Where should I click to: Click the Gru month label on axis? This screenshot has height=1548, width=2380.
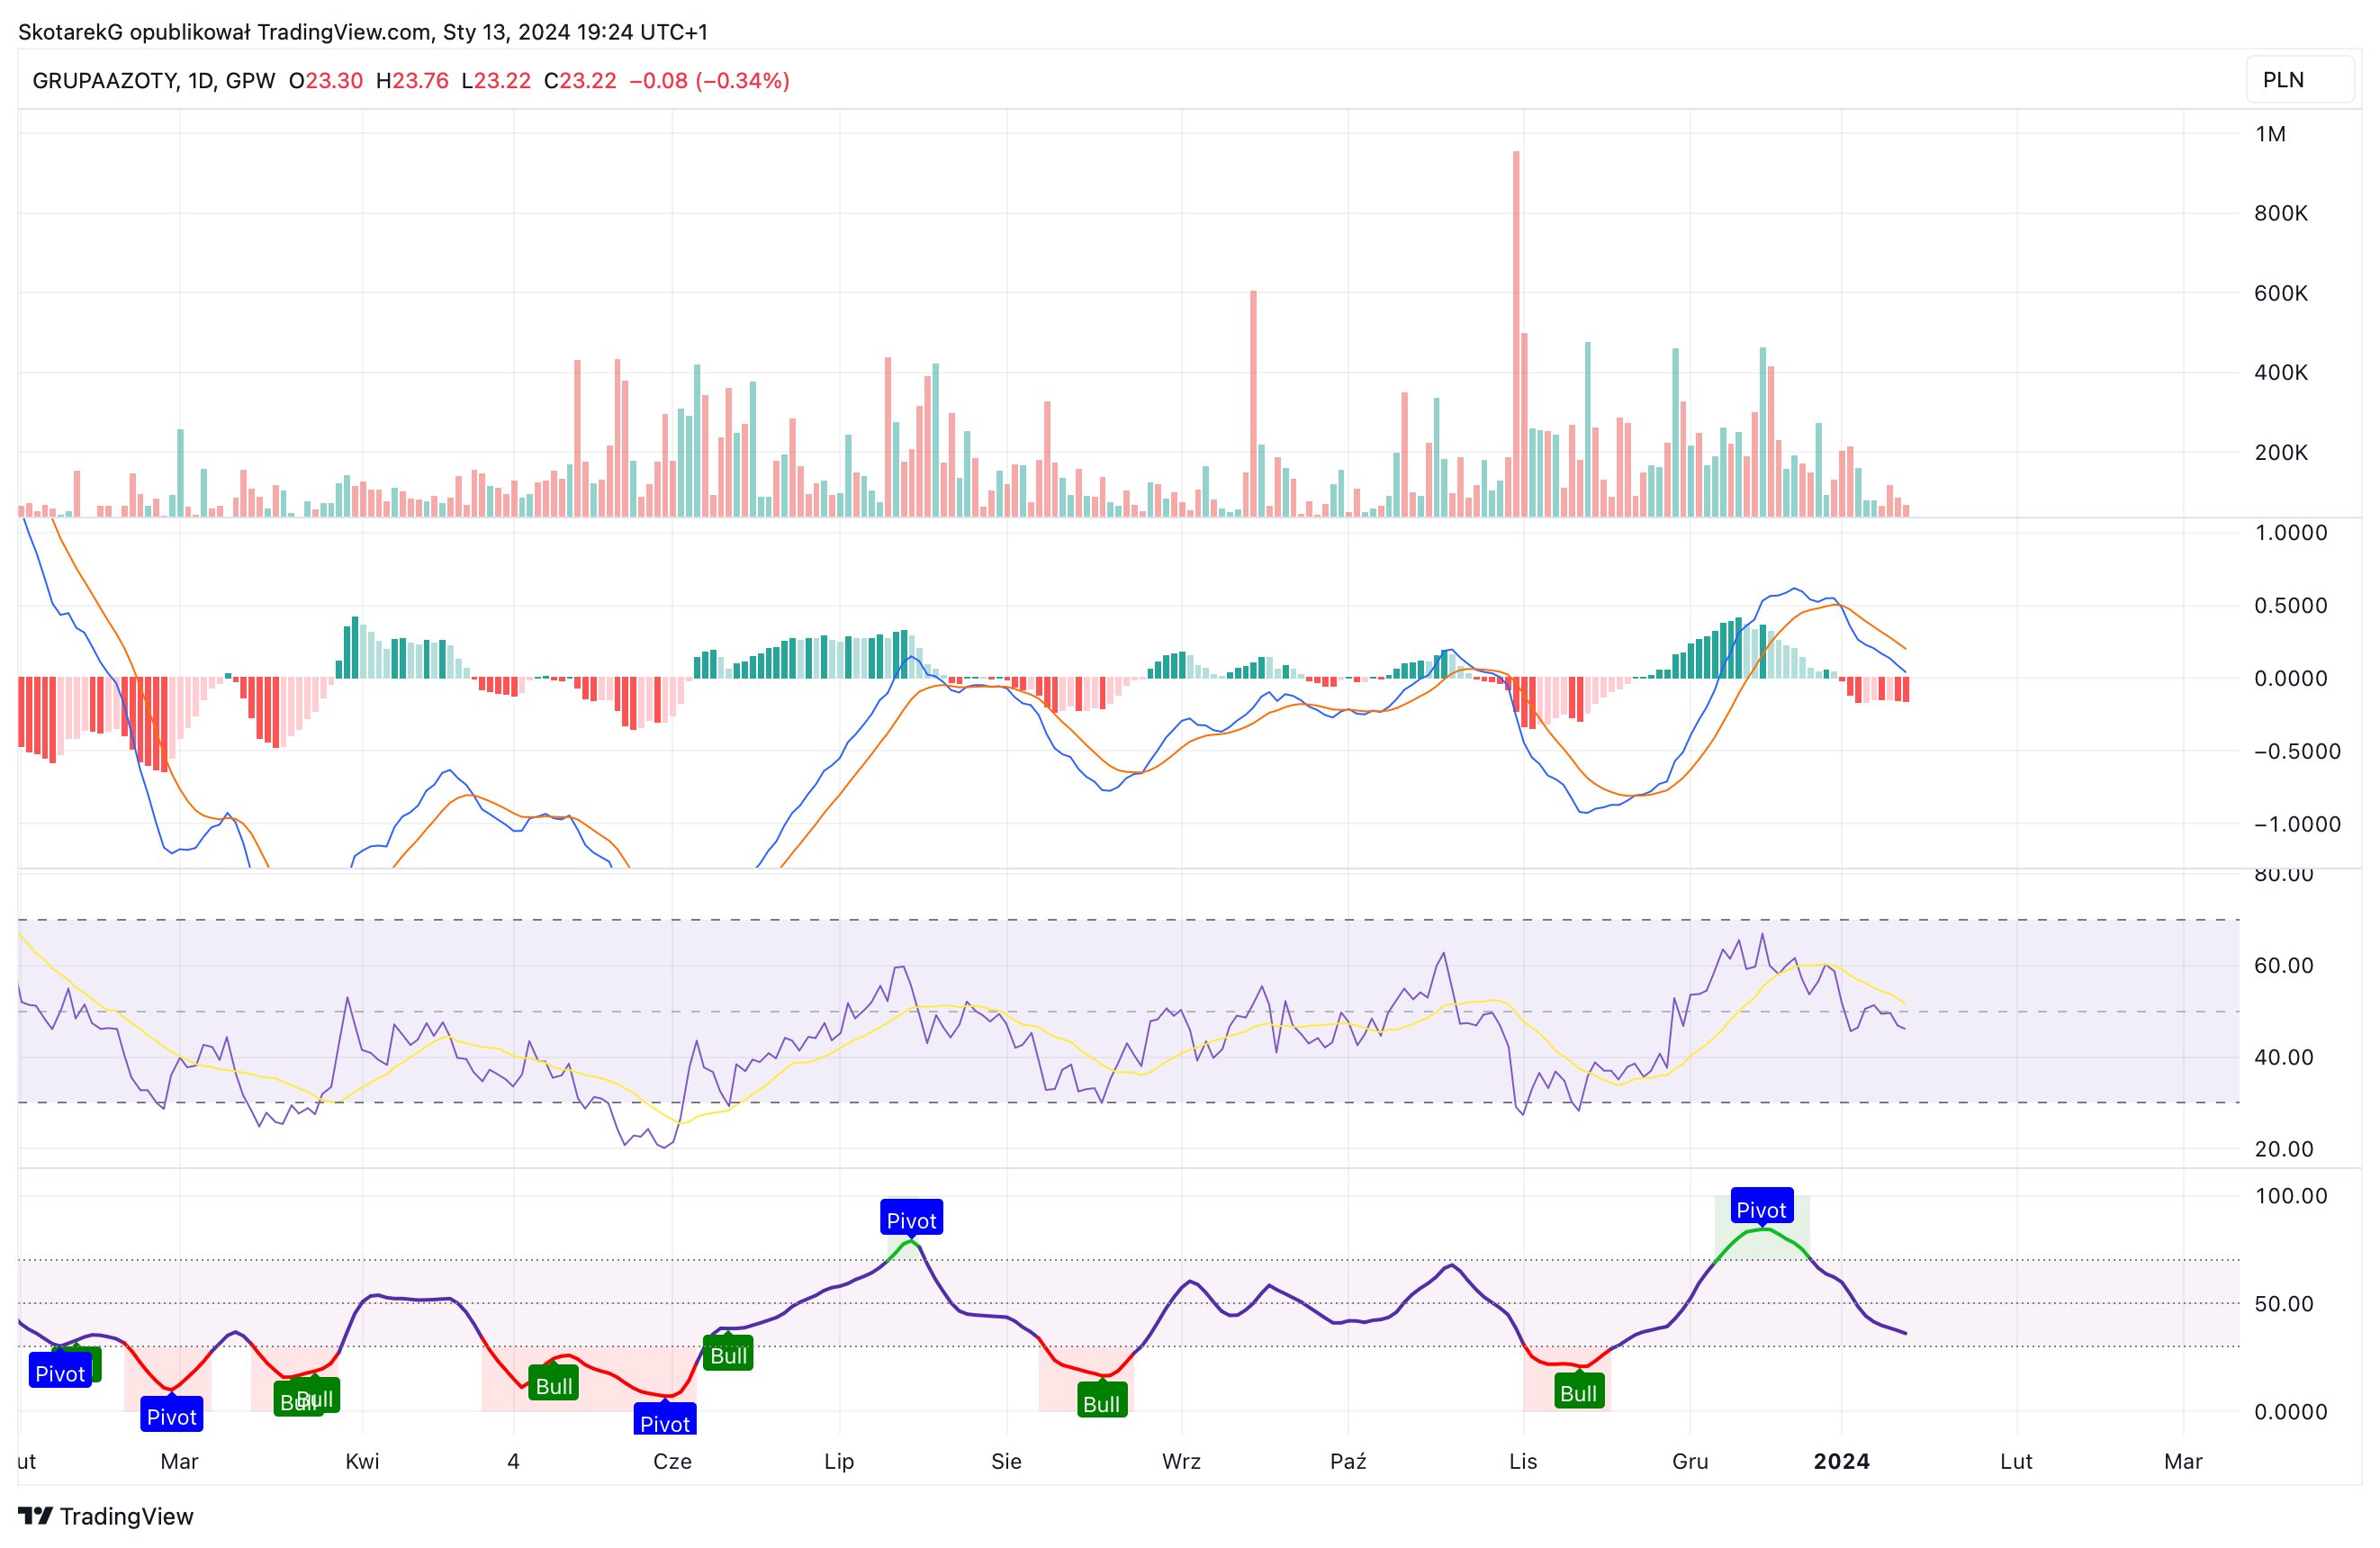(x=1690, y=1461)
